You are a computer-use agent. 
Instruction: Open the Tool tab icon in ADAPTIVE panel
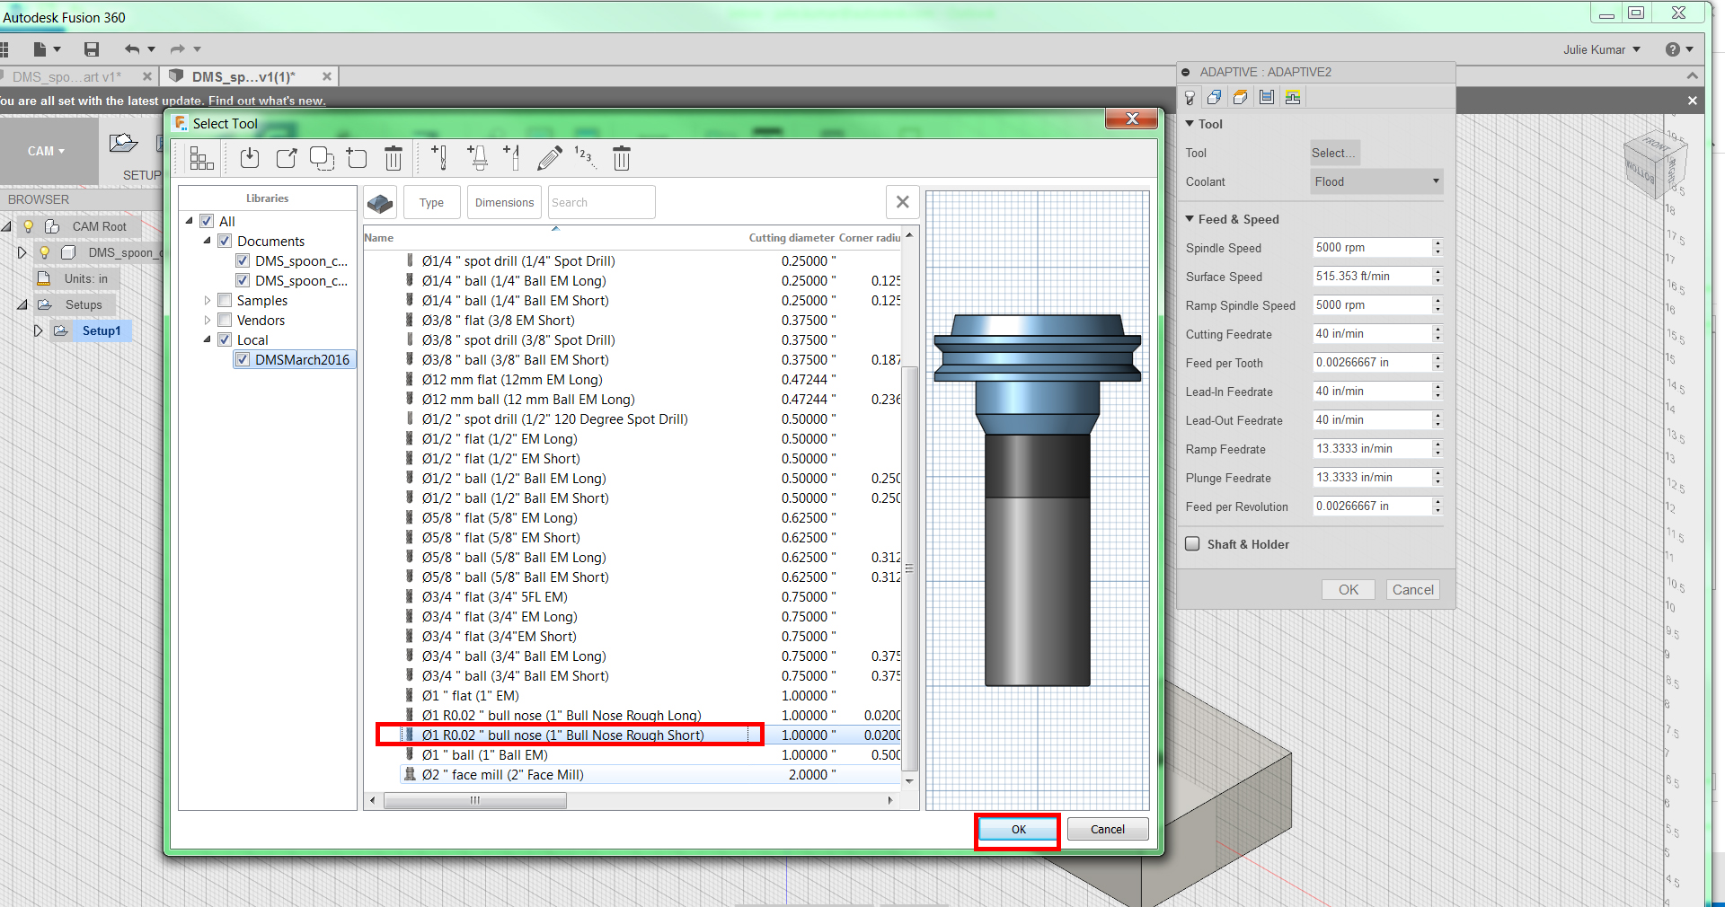tap(1190, 97)
